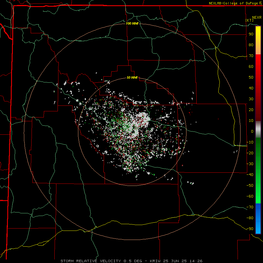
Task: Click the KRIW station identifier in footer
Action: (x=155, y=261)
